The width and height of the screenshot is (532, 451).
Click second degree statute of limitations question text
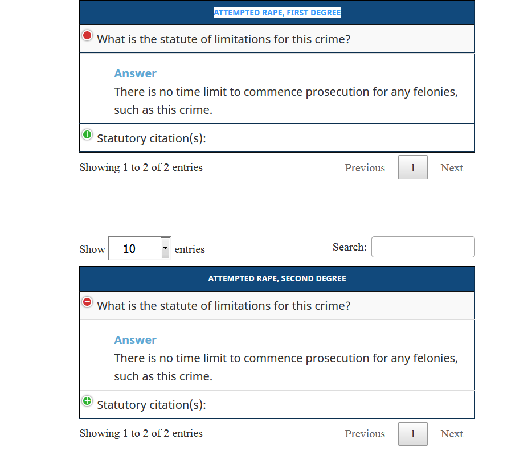224,306
